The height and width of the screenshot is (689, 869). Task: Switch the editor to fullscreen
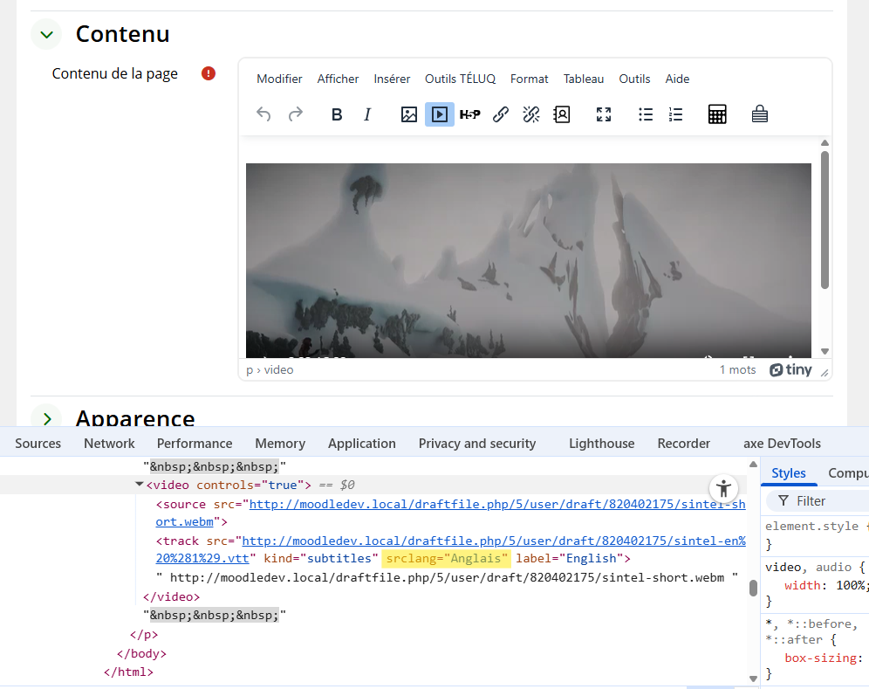tap(604, 114)
